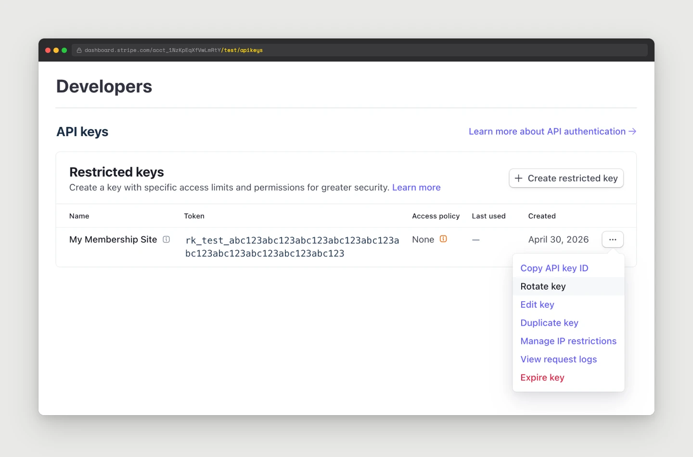Screen dimensions: 693x457
Task: Open the three-dots overflow menu button
Action: coord(613,240)
